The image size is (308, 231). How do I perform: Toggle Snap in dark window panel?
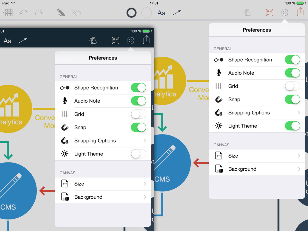click(x=138, y=127)
